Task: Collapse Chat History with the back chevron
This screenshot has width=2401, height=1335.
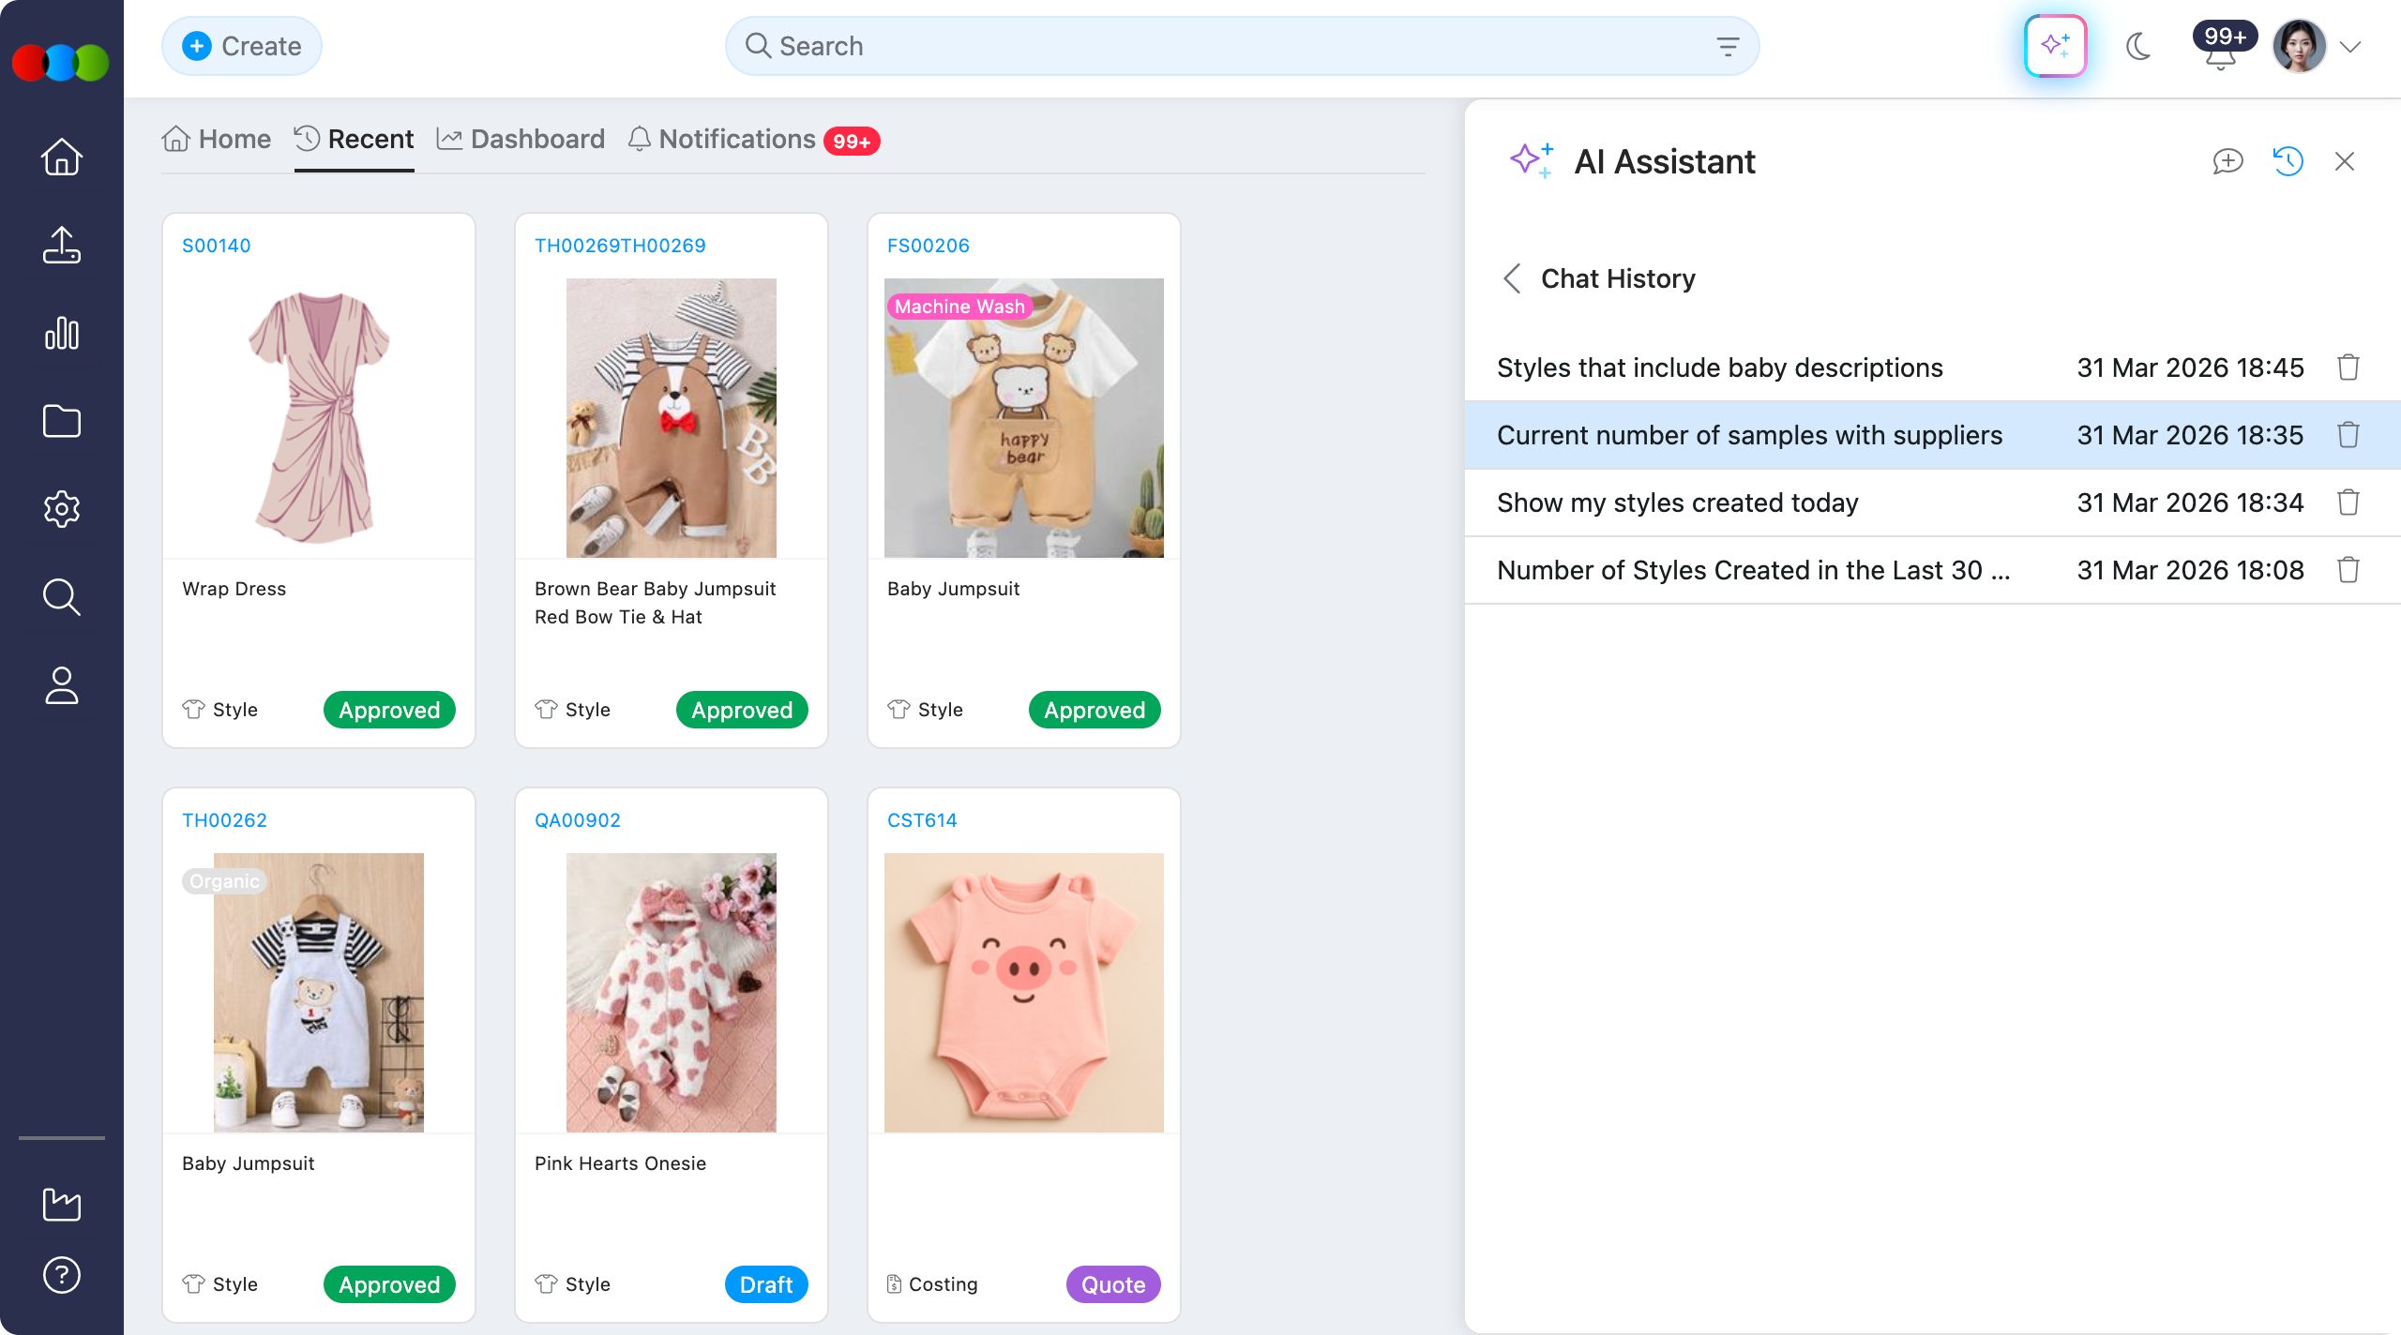Action: 1511,278
